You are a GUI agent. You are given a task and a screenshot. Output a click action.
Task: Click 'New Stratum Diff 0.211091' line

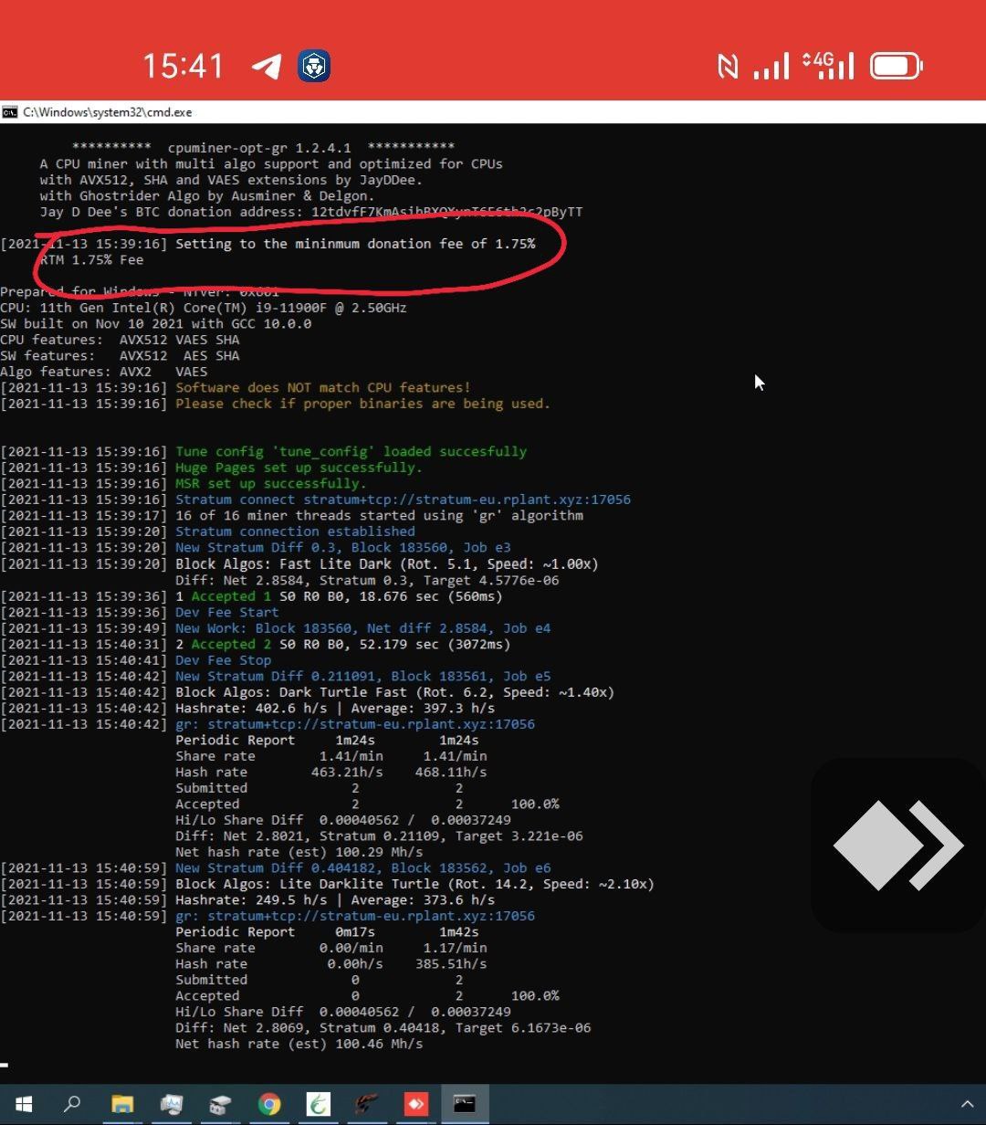coord(276,676)
